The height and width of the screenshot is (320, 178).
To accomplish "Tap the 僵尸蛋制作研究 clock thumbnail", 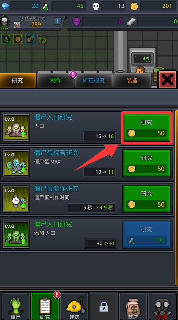I will (16, 199).
